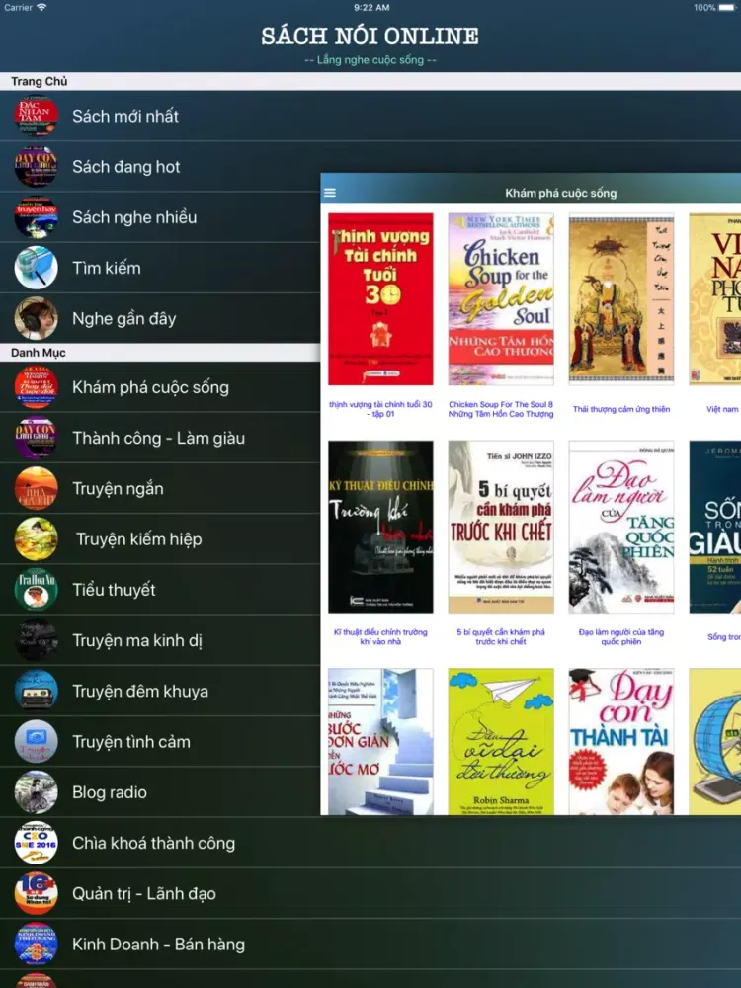The height and width of the screenshot is (988, 741).
Task: Open the hamburger menu icon in Khám phá cuộc sống panel
Action: click(330, 193)
